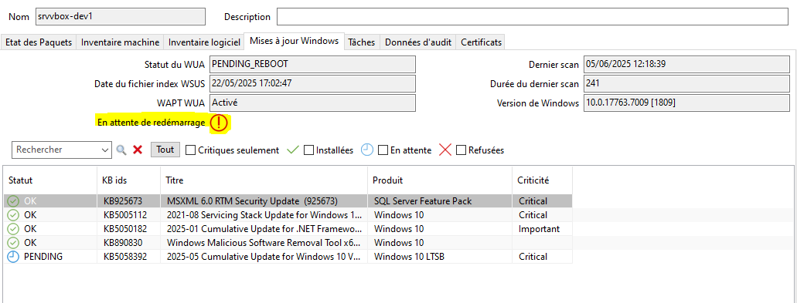Switch to Inventaire machine tab
Screen dimensions: 797x303
pos(120,42)
